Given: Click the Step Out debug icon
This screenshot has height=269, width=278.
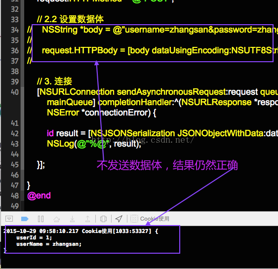Looking at the screenshot, I should [88, 219].
